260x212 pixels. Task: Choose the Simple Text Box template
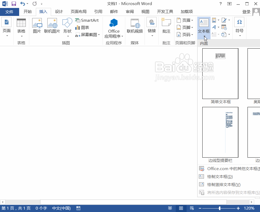tap(220, 73)
